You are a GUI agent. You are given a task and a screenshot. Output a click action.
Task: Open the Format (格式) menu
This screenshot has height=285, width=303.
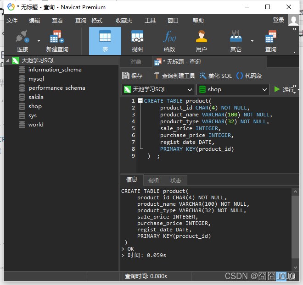pos(96,21)
